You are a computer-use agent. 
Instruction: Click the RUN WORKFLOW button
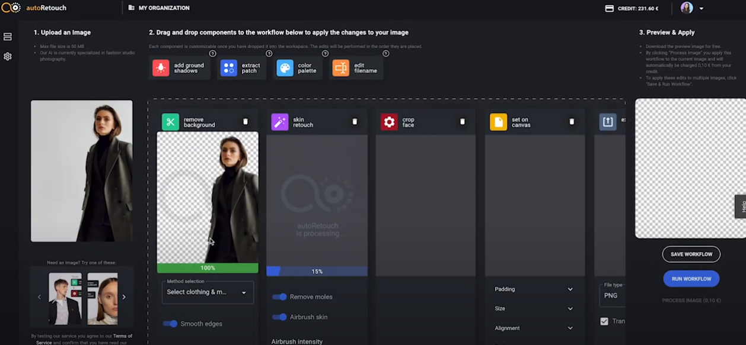(x=691, y=279)
